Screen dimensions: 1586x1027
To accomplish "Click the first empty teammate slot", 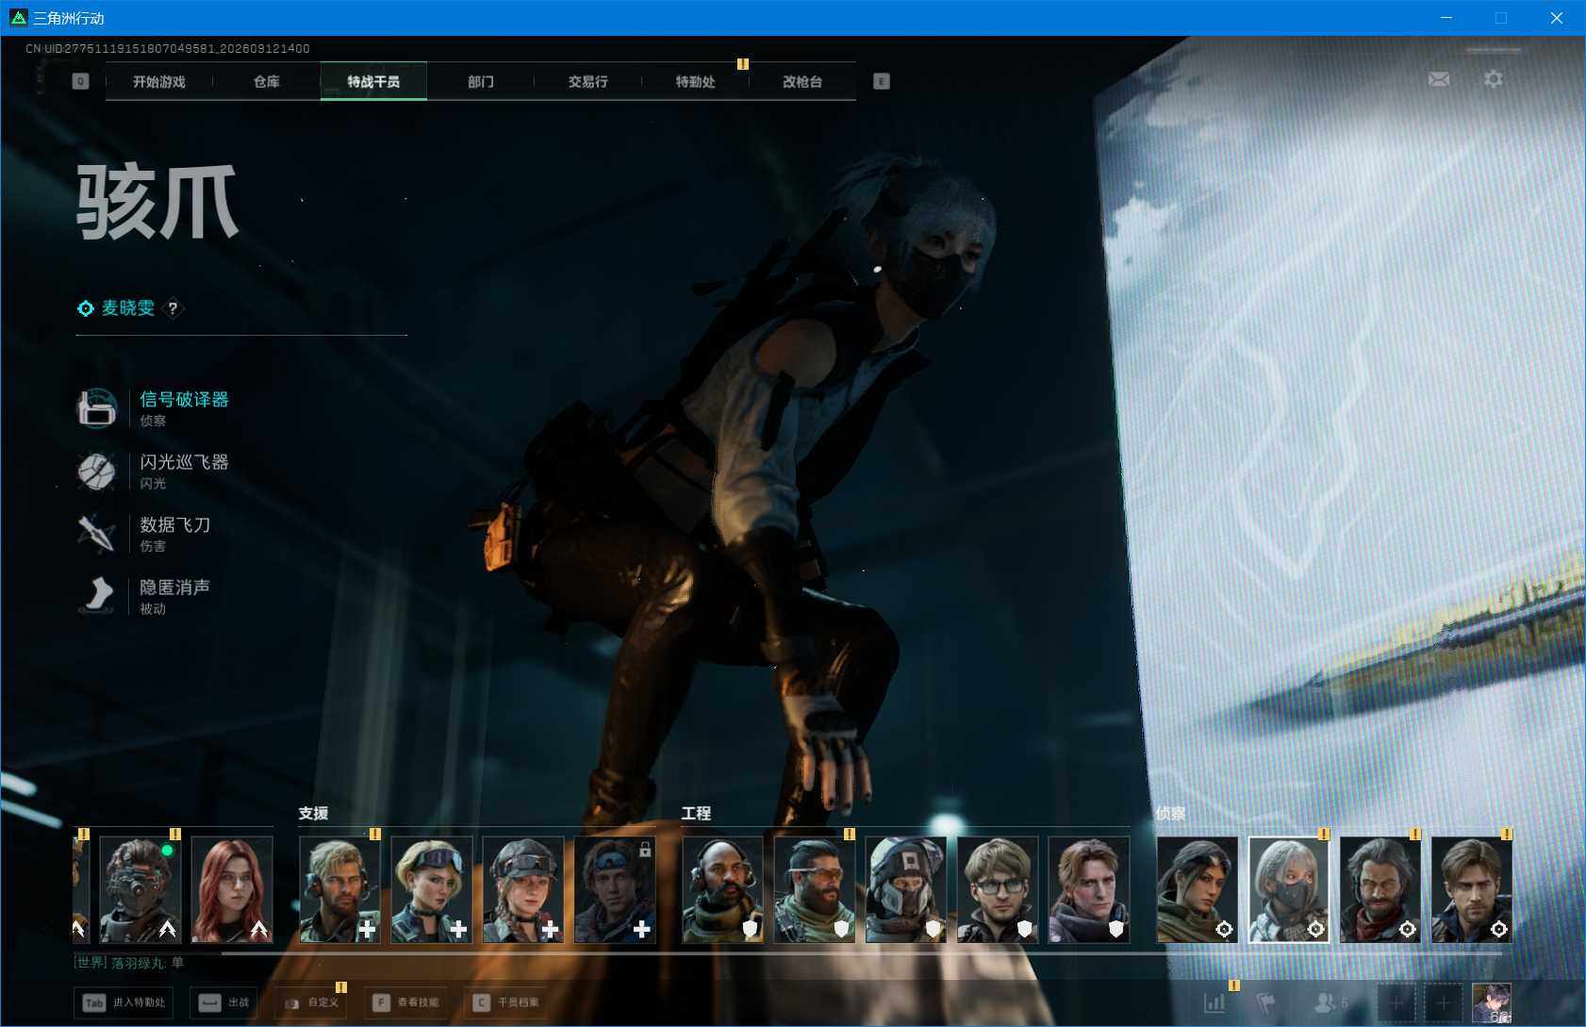I will point(1396,1002).
